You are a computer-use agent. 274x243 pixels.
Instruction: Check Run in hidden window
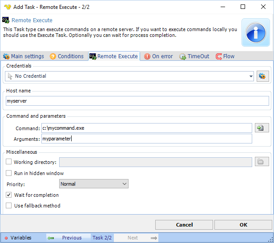coord(9,173)
